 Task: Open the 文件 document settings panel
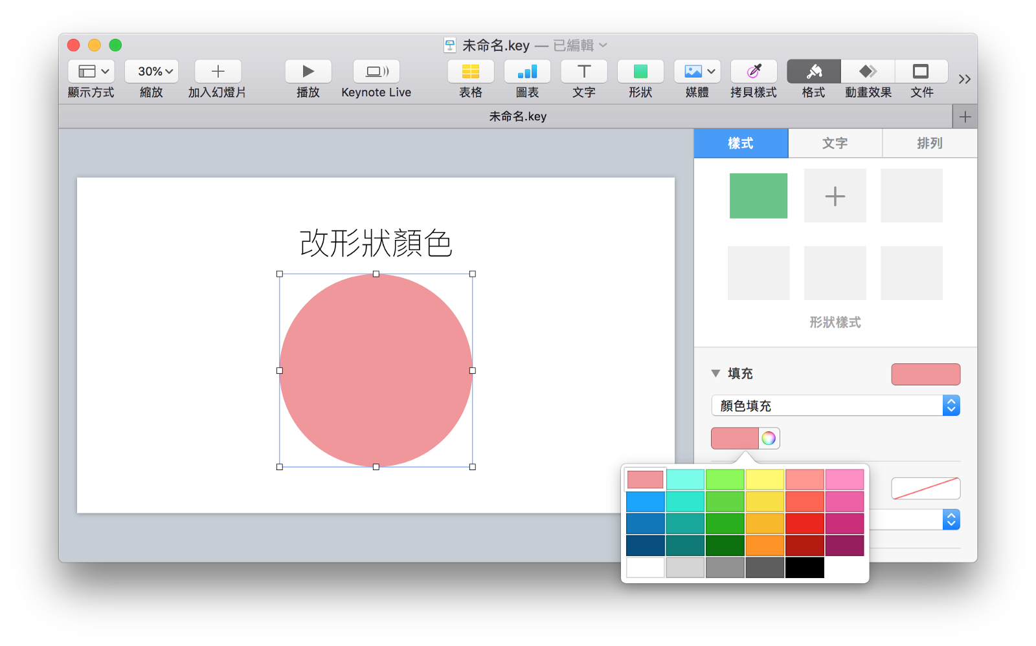coord(922,71)
